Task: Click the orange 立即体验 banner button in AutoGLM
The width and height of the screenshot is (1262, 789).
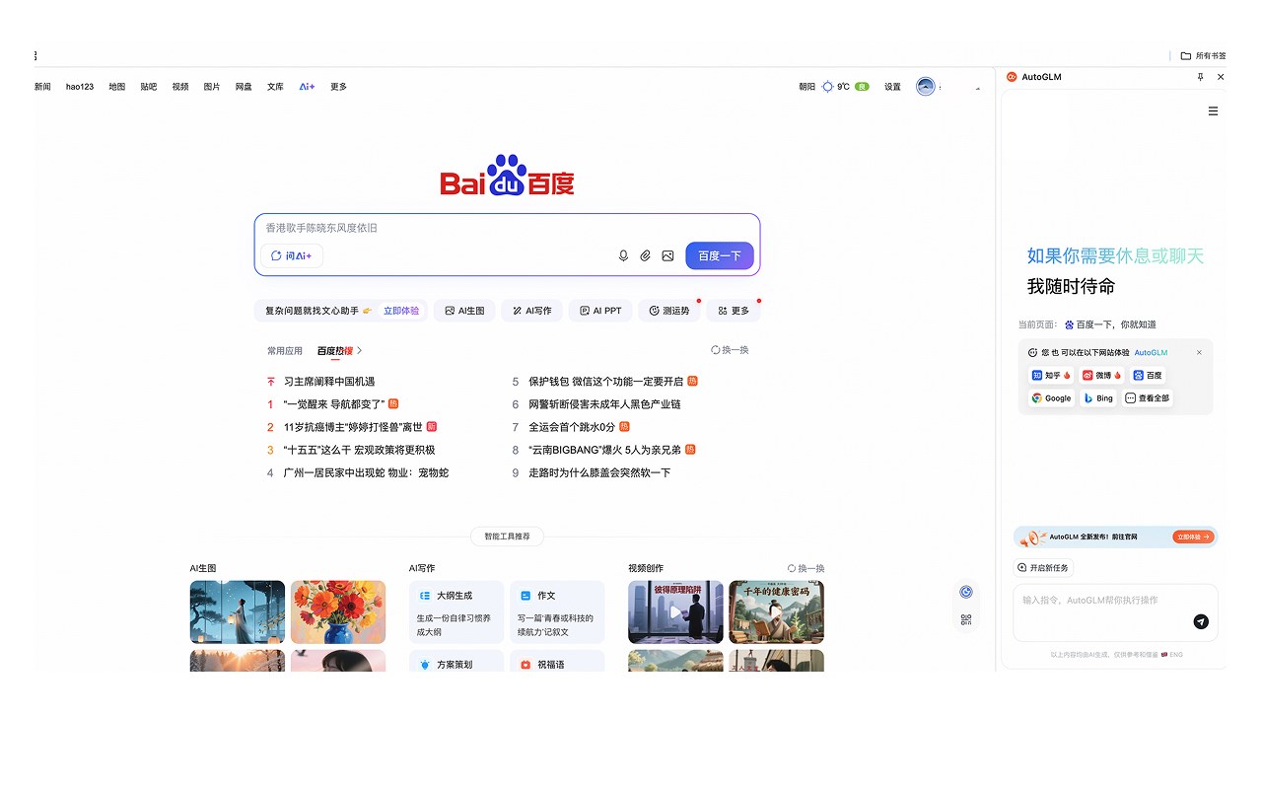Action: [1193, 538]
